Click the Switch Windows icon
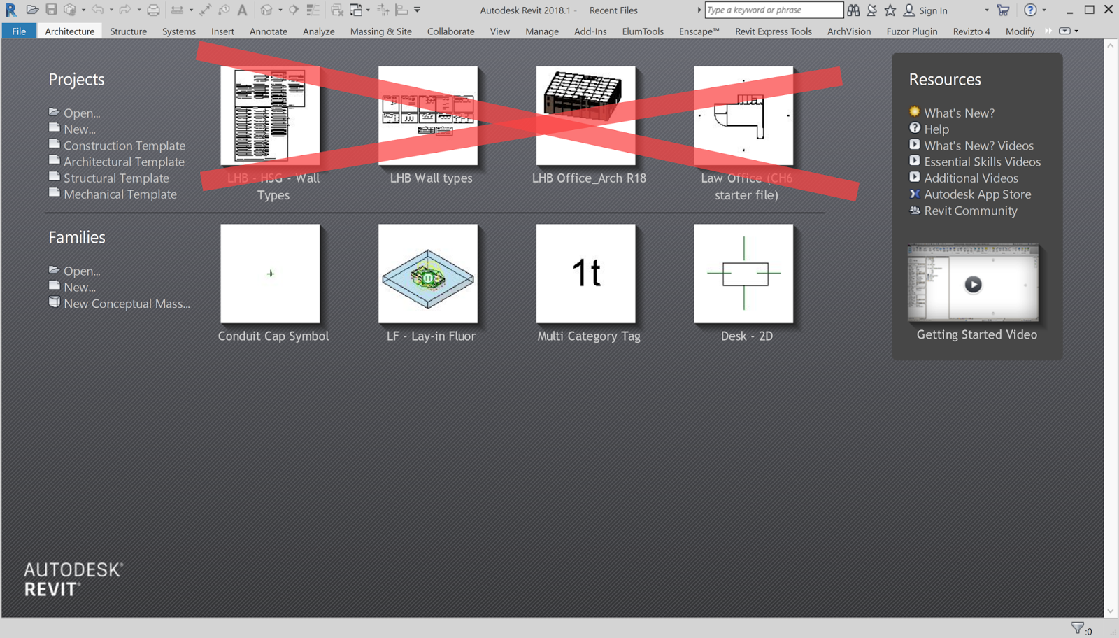 click(356, 10)
